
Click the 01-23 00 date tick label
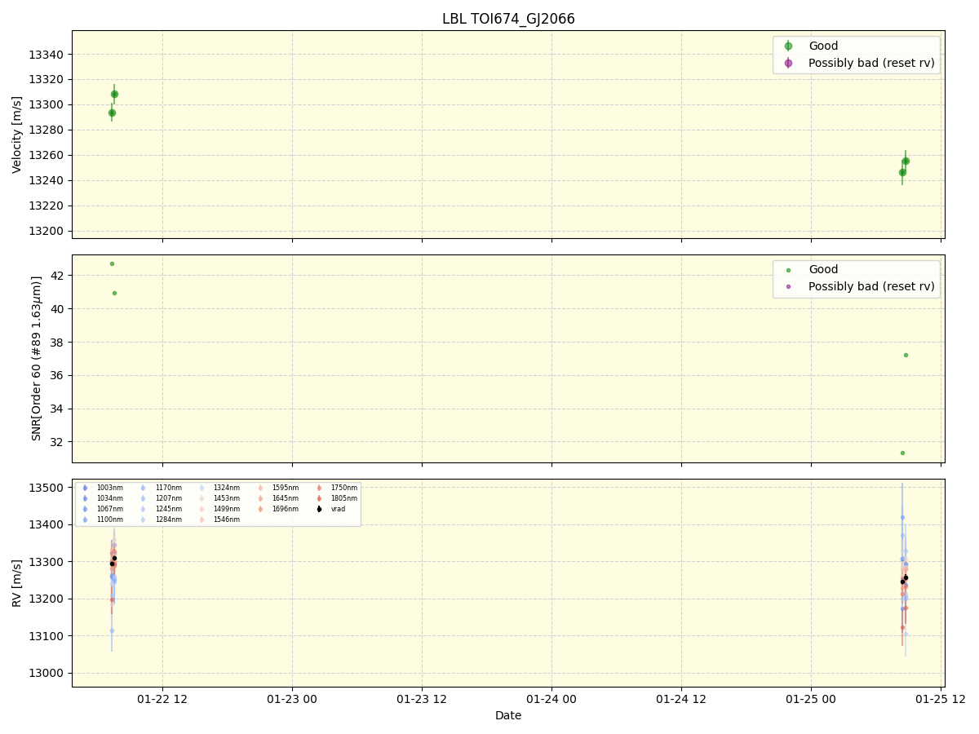[292, 699]
